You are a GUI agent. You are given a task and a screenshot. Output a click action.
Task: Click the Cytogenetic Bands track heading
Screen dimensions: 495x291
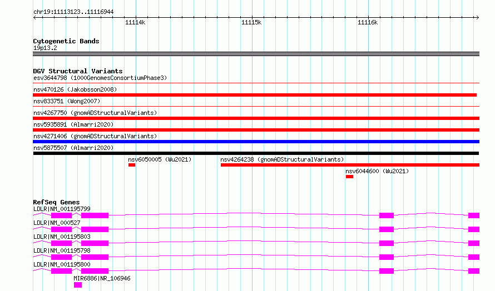point(66,41)
